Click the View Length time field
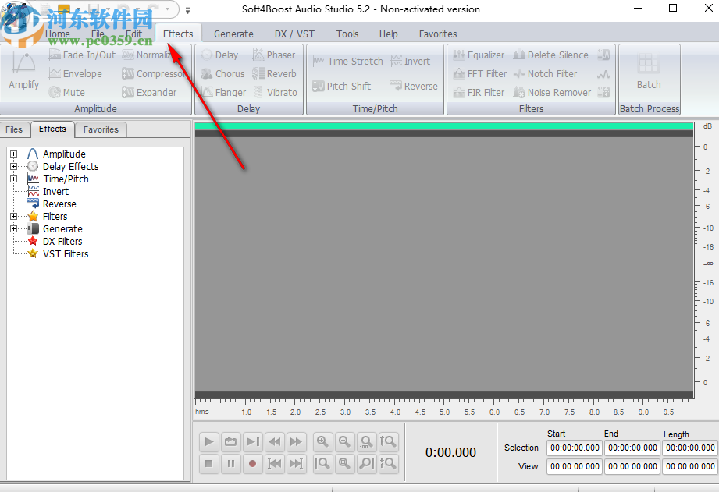This screenshot has width=719, height=492. coord(690,466)
